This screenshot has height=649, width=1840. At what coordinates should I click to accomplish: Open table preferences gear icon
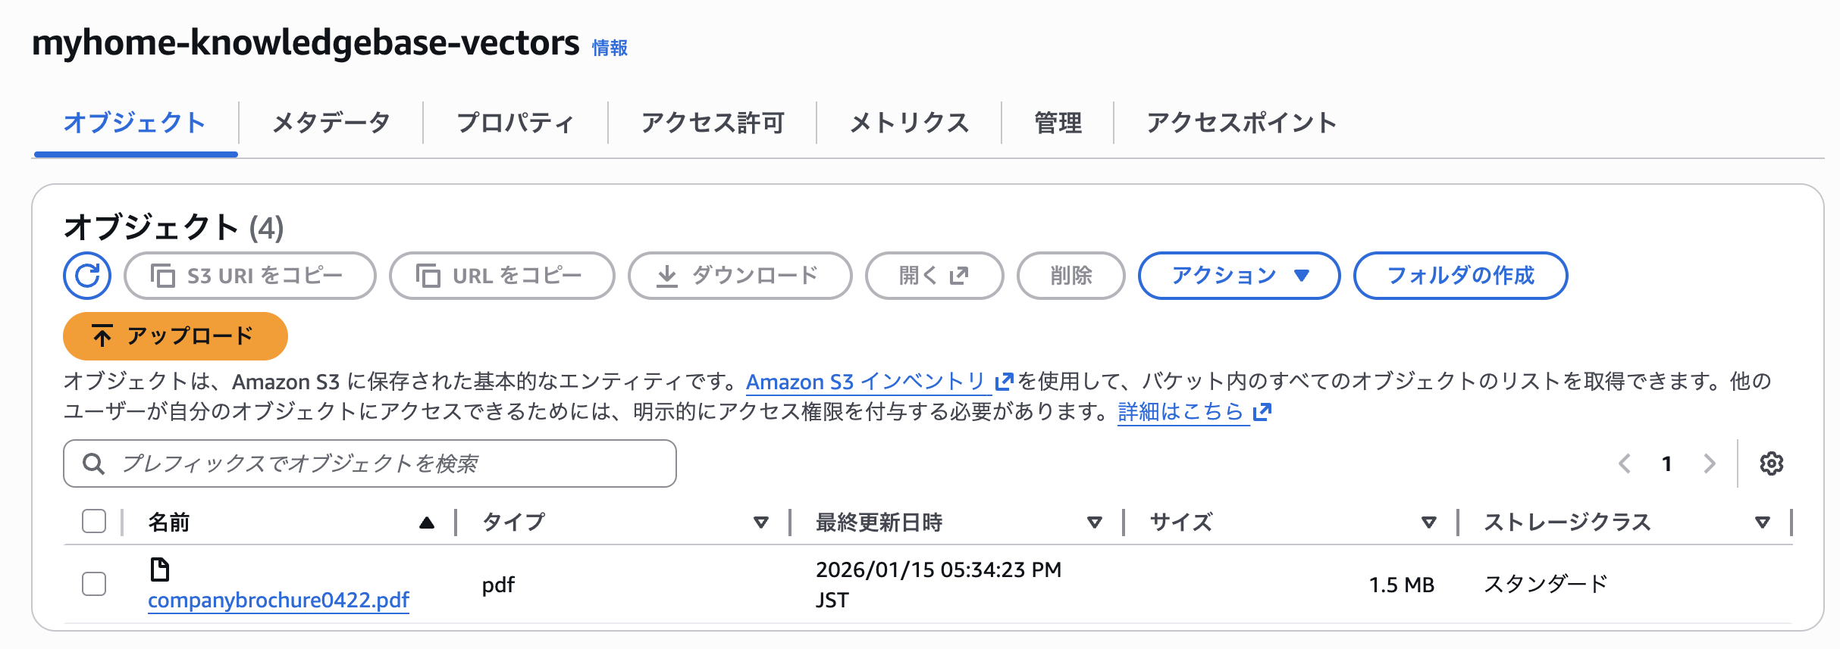pyautogui.click(x=1771, y=463)
